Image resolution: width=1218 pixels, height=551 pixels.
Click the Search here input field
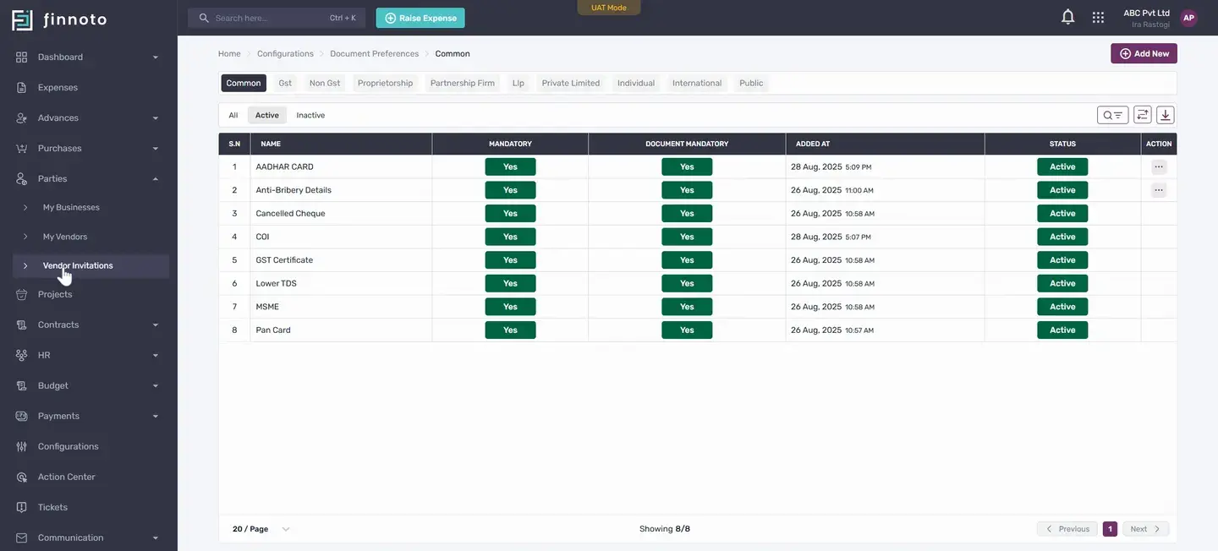(277, 18)
